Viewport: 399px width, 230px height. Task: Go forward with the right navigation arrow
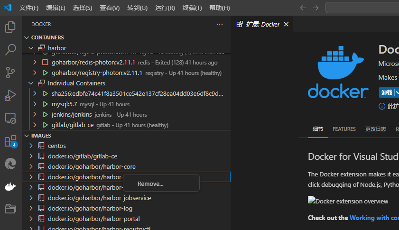(x=315, y=8)
